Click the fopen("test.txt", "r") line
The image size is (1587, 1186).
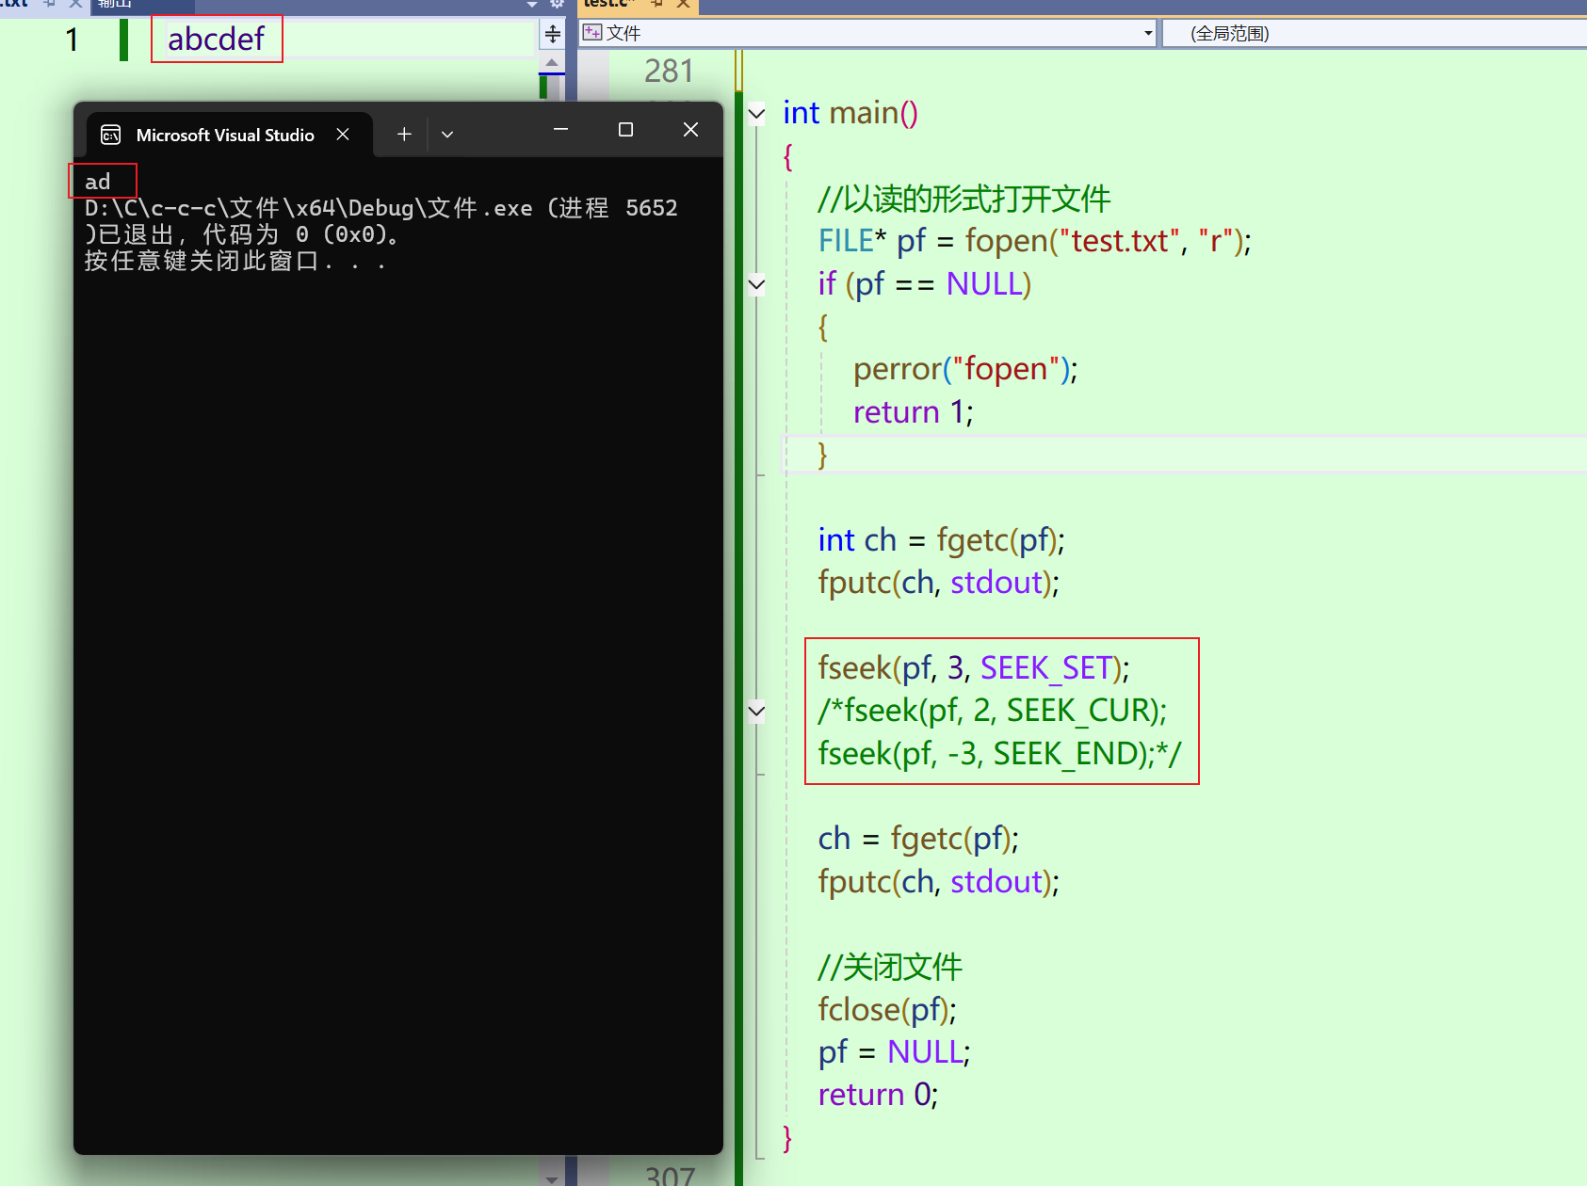1034,241
